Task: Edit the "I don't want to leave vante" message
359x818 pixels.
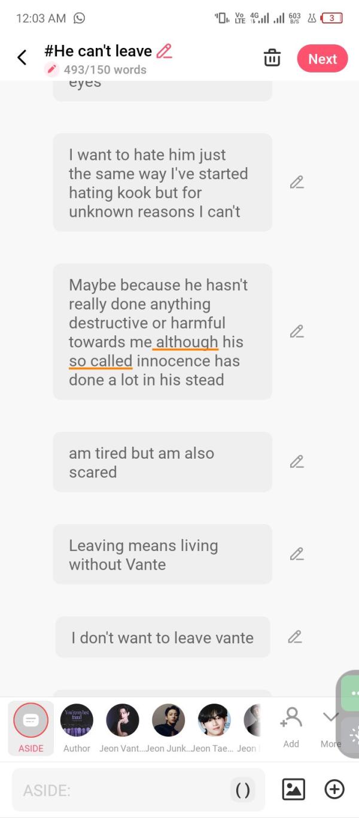Action: tap(294, 637)
